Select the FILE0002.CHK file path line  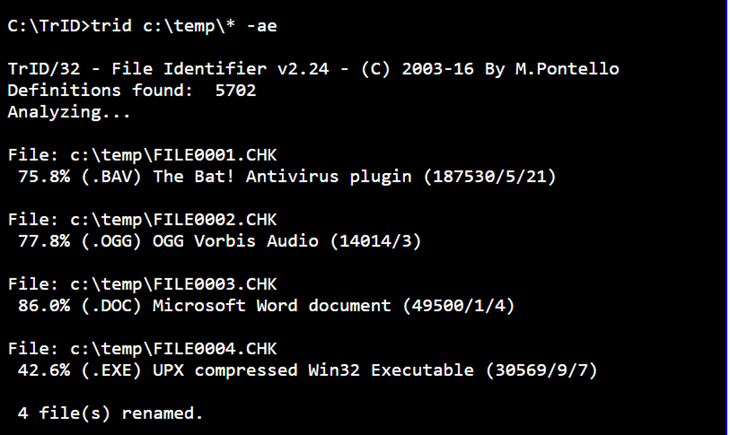coord(142,220)
